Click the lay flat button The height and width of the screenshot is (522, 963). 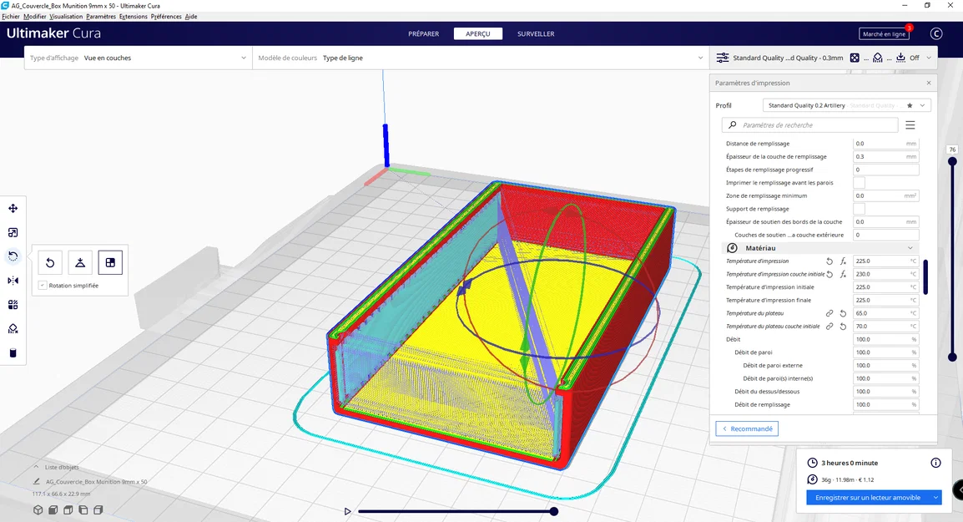(x=80, y=262)
